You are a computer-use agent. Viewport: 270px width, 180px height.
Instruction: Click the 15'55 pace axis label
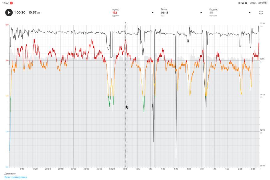262,59
